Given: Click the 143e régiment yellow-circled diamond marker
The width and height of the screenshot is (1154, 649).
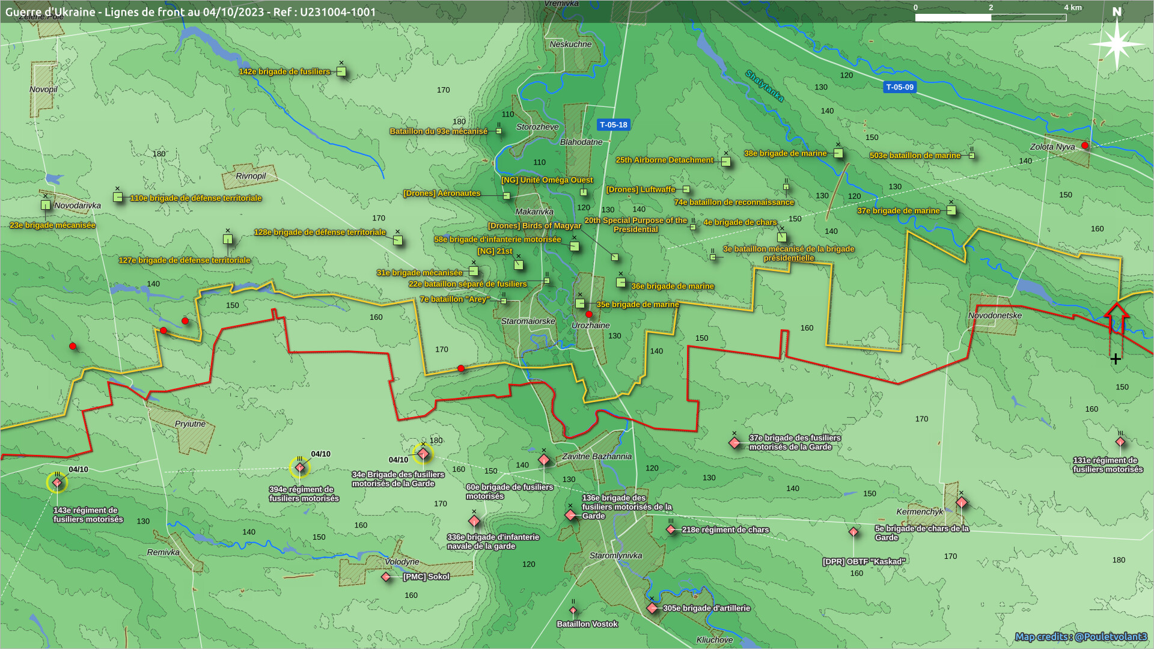Looking at the screenshot, I should (x=57, y=483).
